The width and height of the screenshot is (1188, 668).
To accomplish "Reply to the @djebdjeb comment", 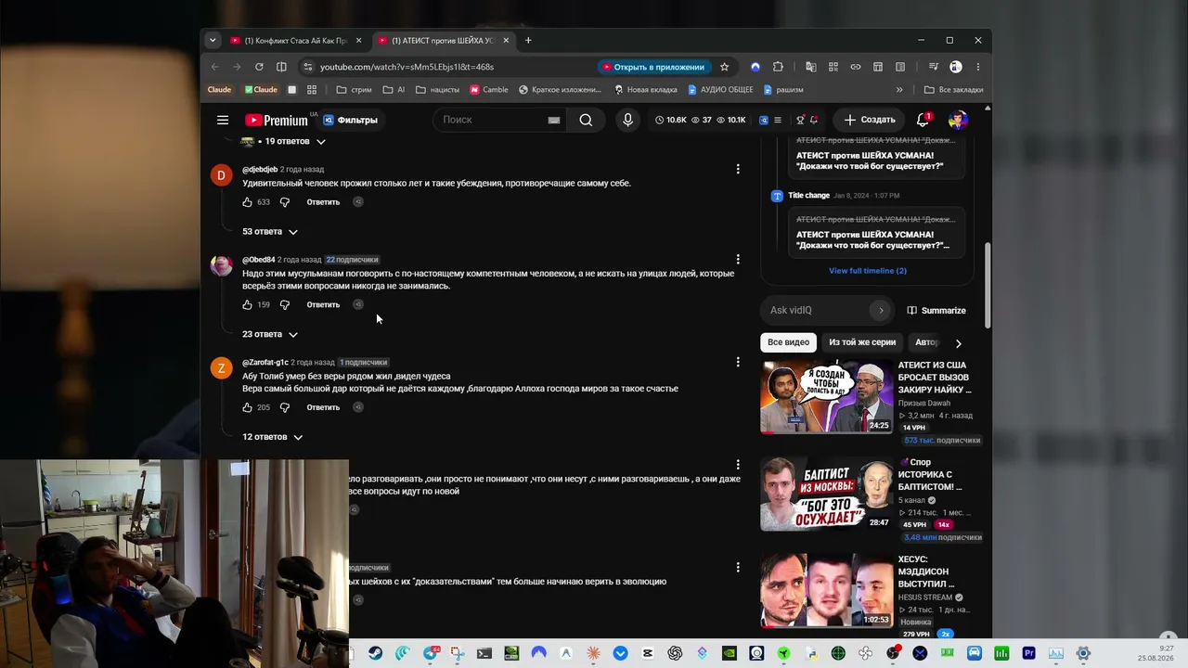I will tap(323, 202).
